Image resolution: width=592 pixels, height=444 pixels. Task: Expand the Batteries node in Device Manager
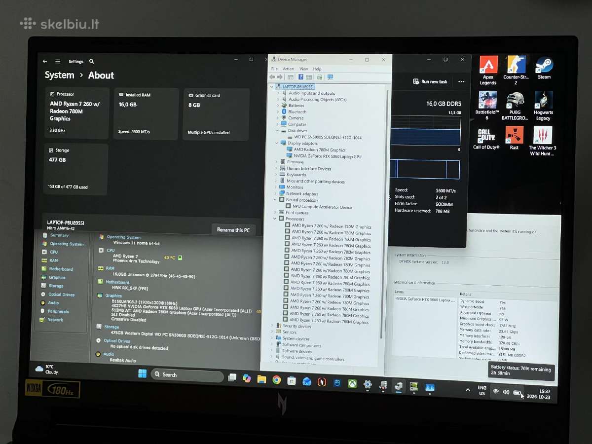pos(278,106)
